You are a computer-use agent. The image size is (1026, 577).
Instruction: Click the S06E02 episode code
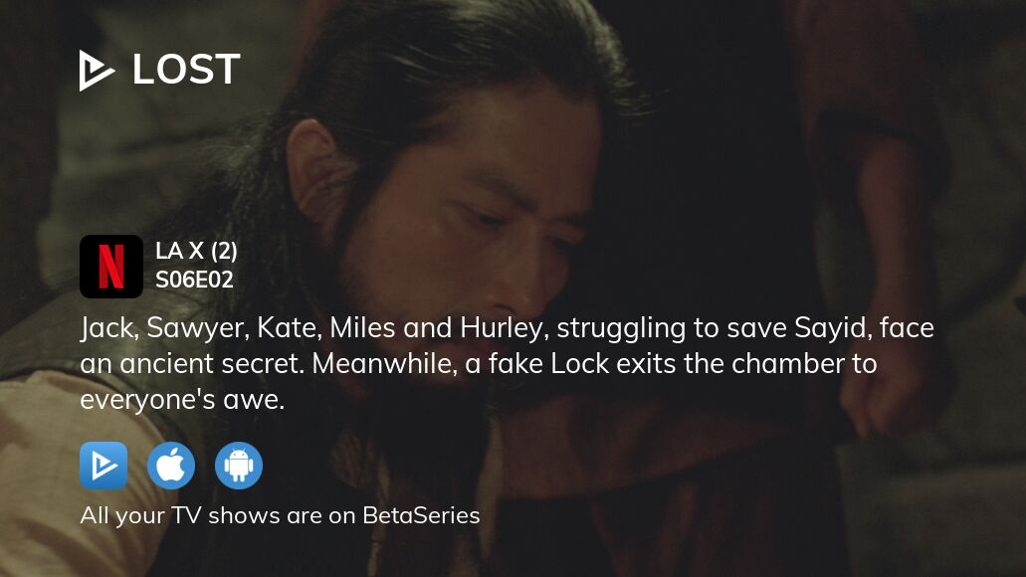194,280
